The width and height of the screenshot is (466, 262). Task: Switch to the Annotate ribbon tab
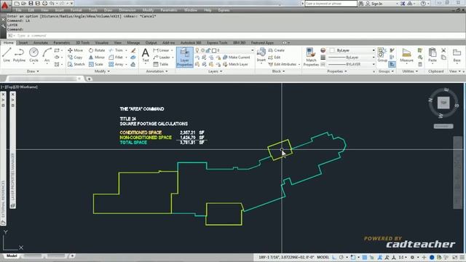[41, 43]
